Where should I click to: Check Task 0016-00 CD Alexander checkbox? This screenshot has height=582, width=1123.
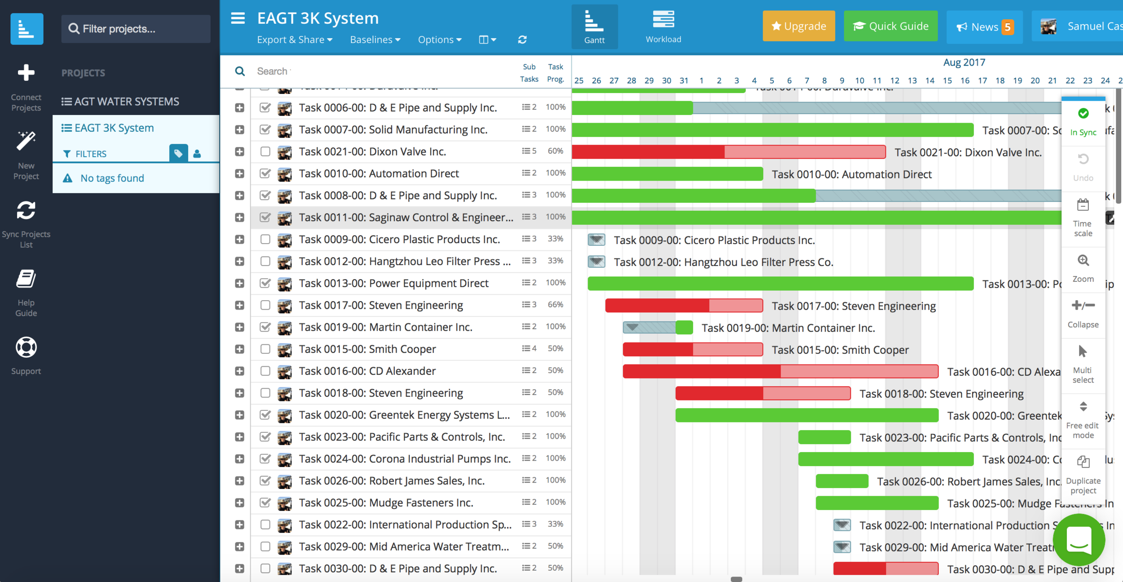[265, 371]
